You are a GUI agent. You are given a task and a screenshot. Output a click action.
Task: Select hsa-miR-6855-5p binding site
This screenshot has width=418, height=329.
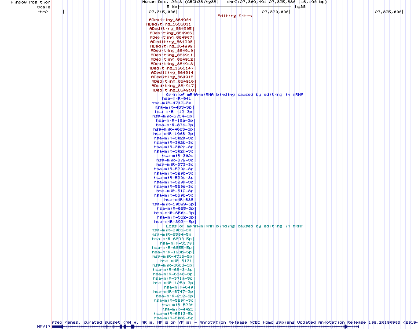172,248
